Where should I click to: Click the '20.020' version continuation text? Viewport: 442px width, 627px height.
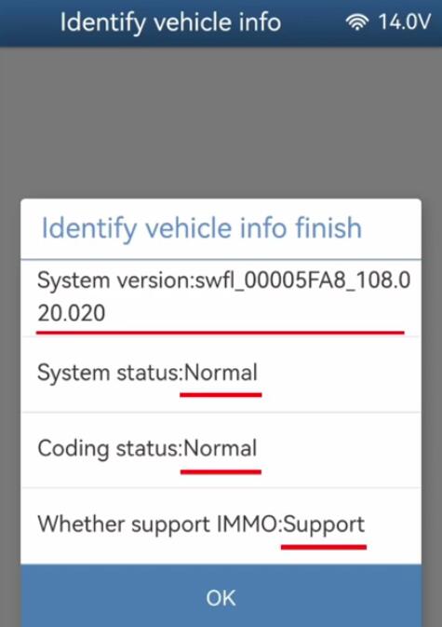point(72,313)
